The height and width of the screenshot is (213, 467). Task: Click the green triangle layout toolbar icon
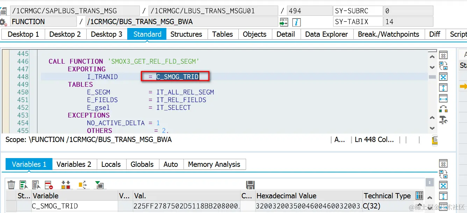coord(99,185)
